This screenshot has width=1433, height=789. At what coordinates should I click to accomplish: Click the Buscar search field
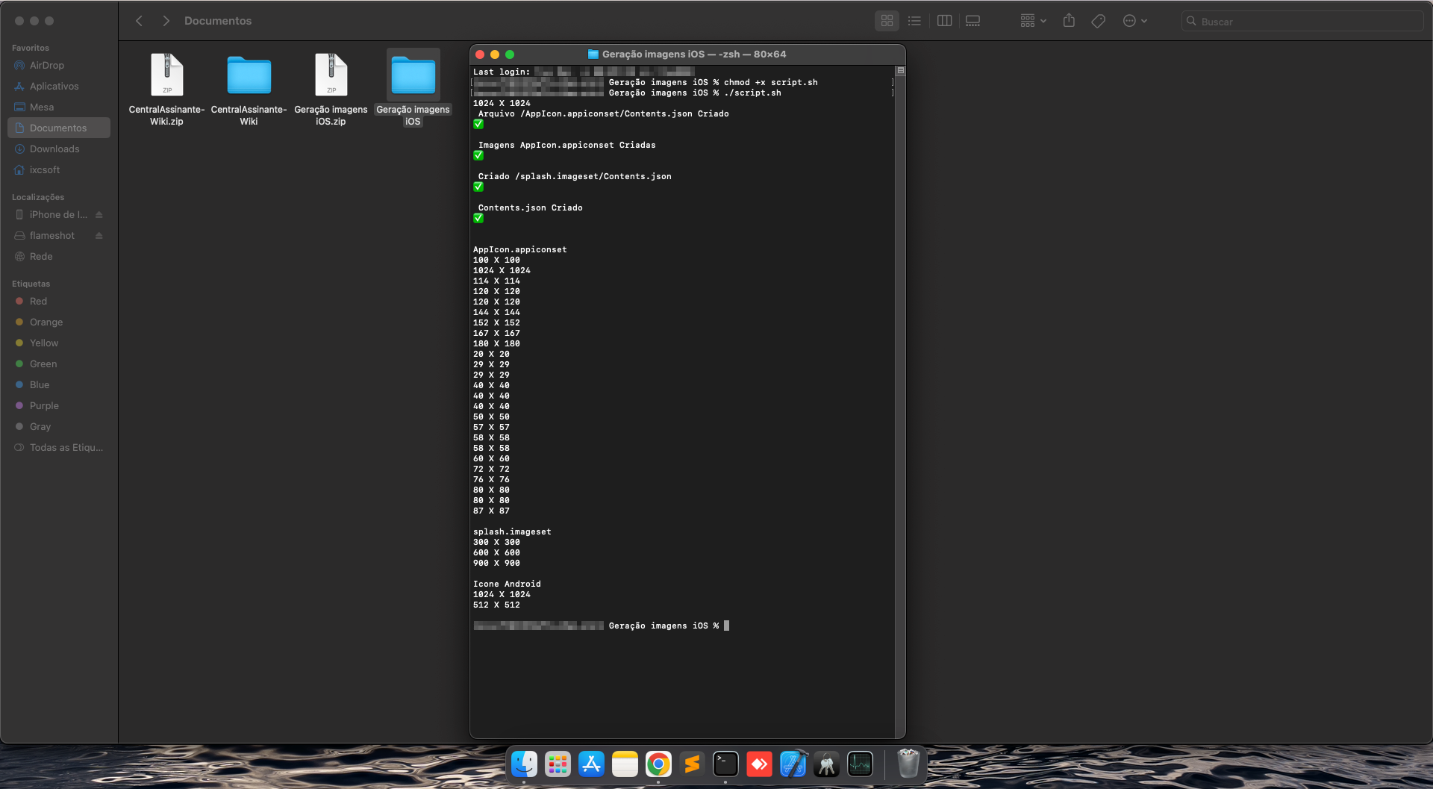coord(1302,22)
